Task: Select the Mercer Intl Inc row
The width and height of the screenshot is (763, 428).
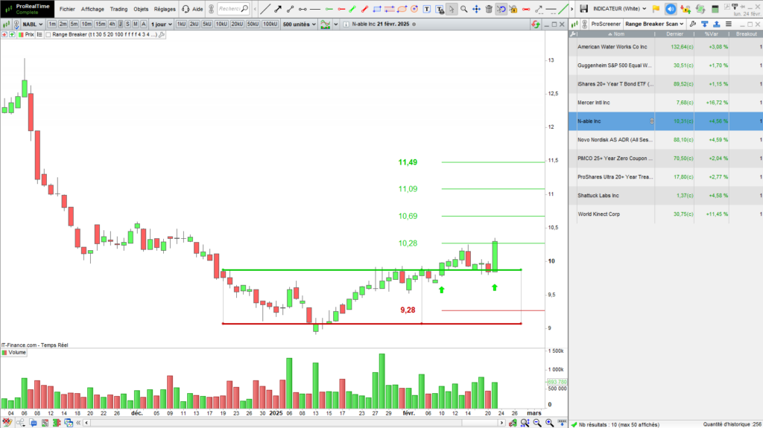Action: coord(665,103)
